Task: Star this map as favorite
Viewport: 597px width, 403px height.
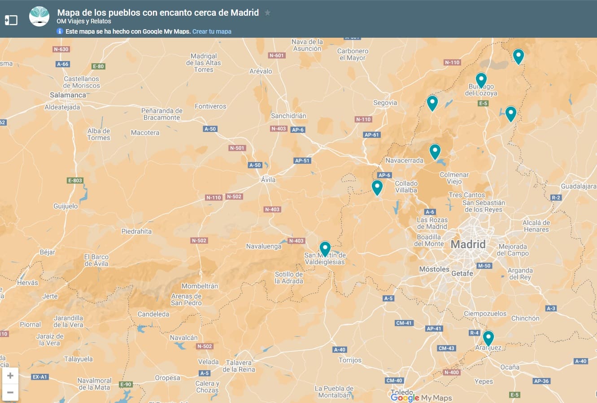Action: click(x=268, y=13)
